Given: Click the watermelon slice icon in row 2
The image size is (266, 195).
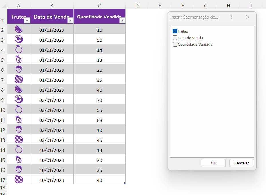Looking at the screenshot, I should [19, 29].
